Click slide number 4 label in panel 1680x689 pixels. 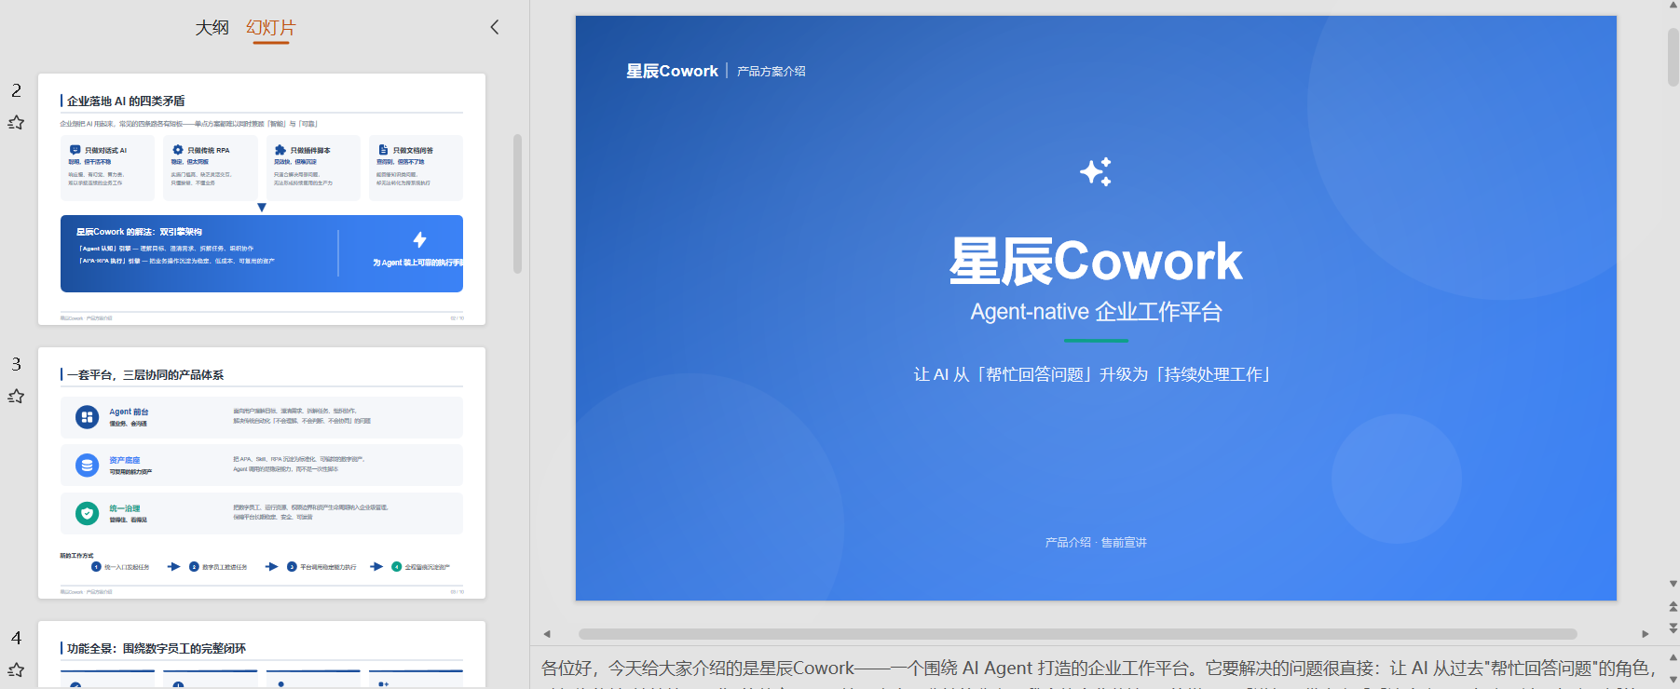point(16,638)
